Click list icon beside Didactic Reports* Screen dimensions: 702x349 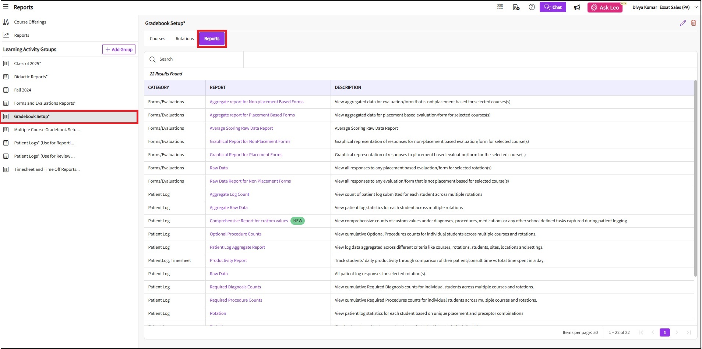coord(6,77)
